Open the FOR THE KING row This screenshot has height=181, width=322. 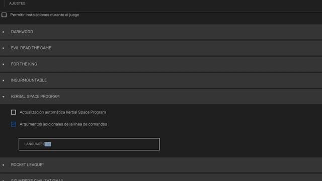161,64
